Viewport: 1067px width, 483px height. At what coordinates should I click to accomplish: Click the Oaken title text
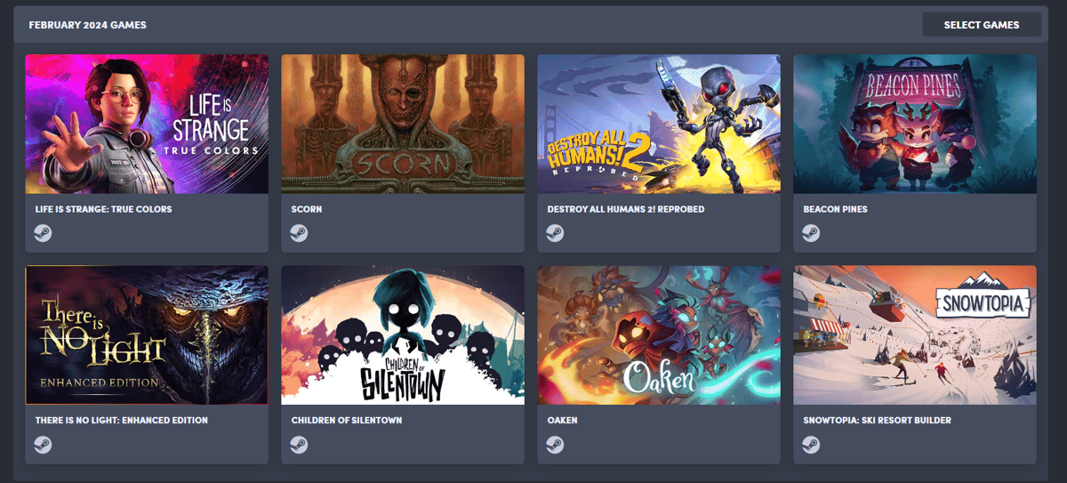(x=563, y=420)
